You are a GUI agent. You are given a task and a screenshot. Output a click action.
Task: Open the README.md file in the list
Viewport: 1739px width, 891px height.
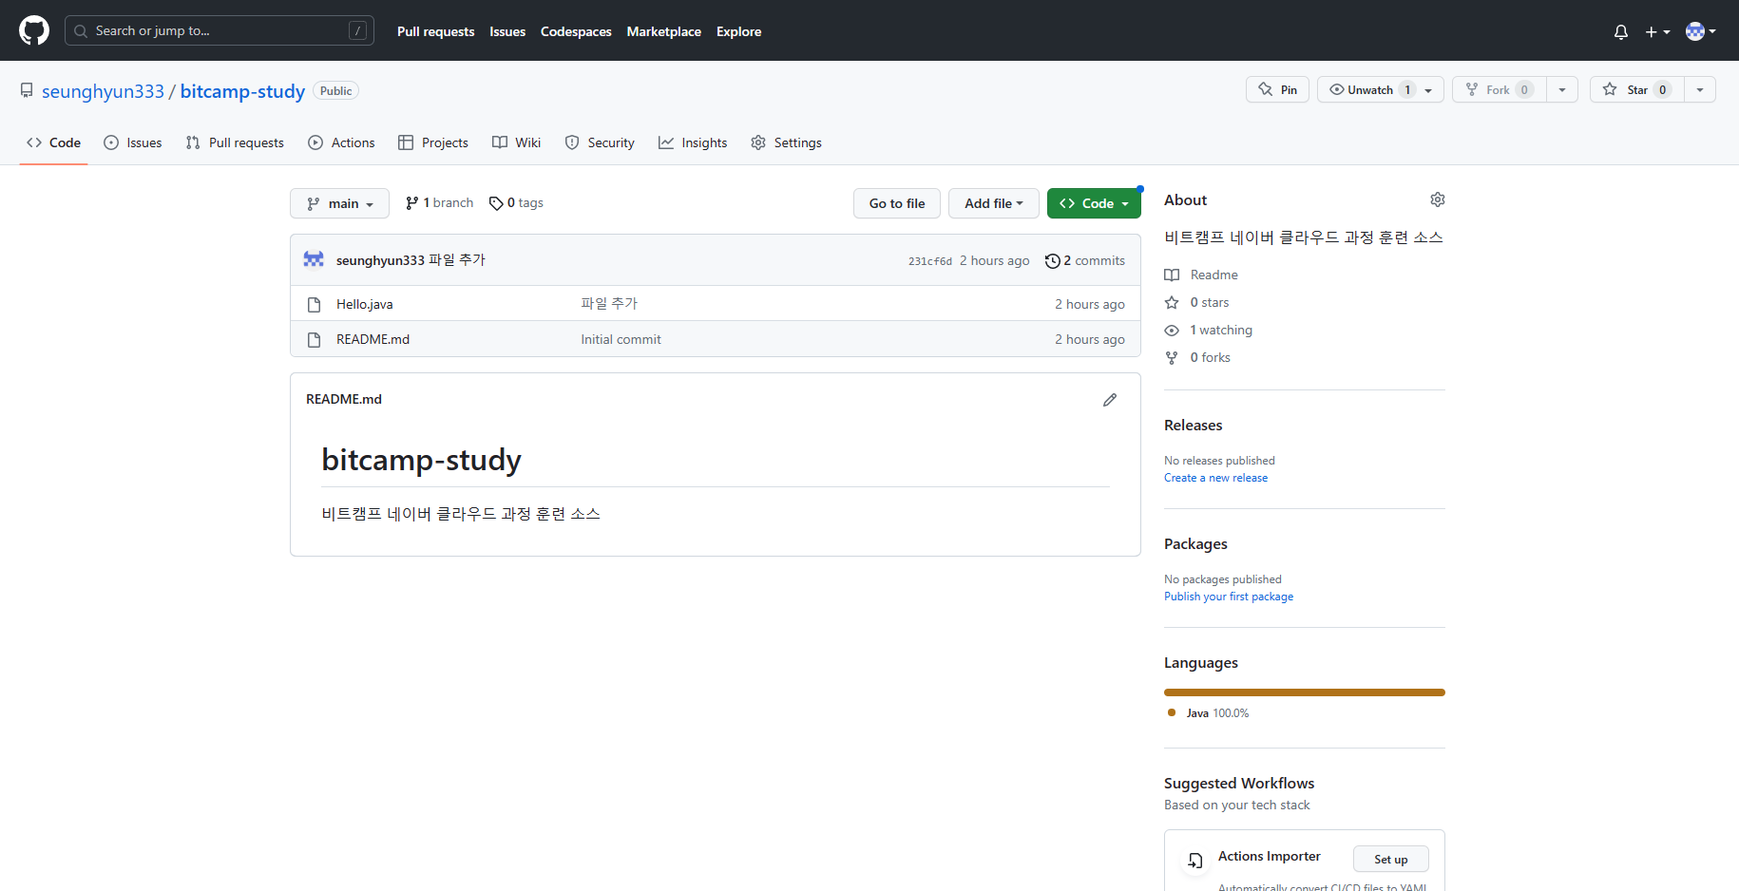pos(373,339)
